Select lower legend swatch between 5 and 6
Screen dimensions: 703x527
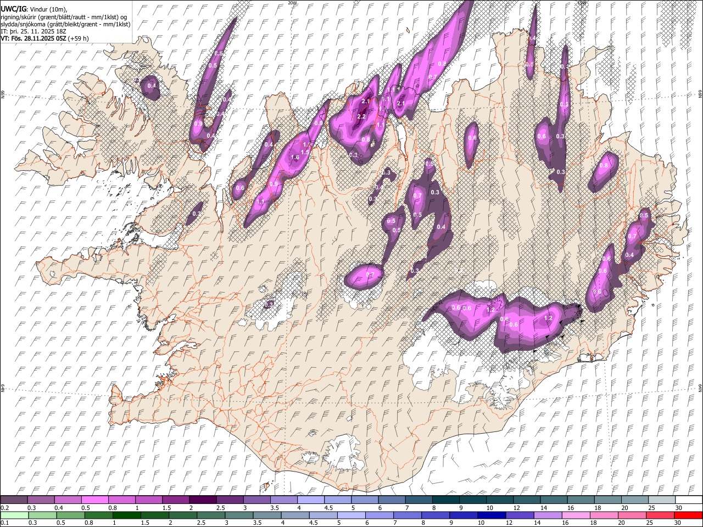(351, 515)
